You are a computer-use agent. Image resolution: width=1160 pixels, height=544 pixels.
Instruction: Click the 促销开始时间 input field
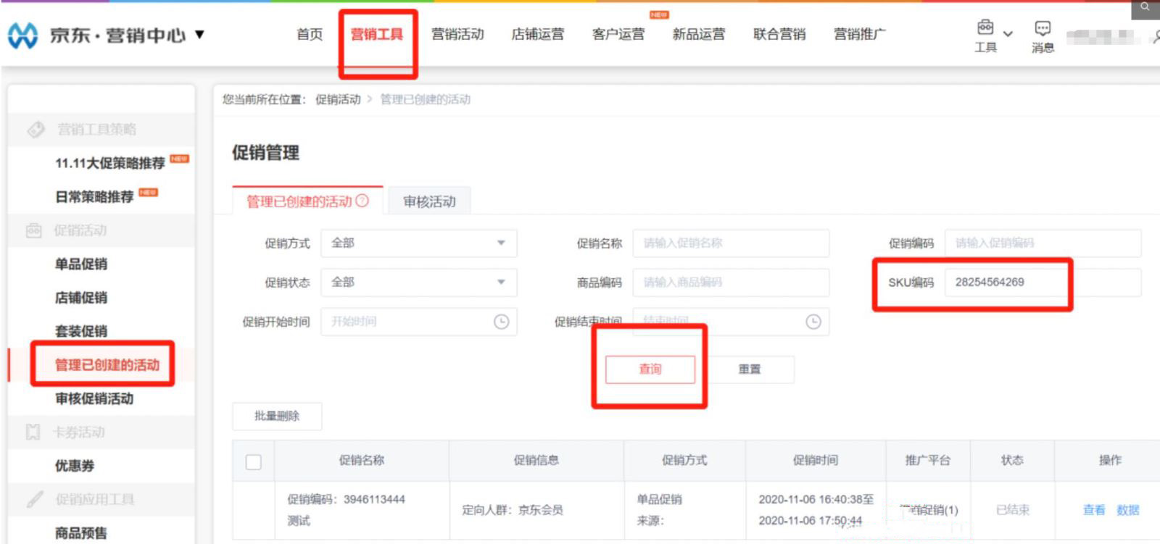pyautogui.click(x=419, y=322)
